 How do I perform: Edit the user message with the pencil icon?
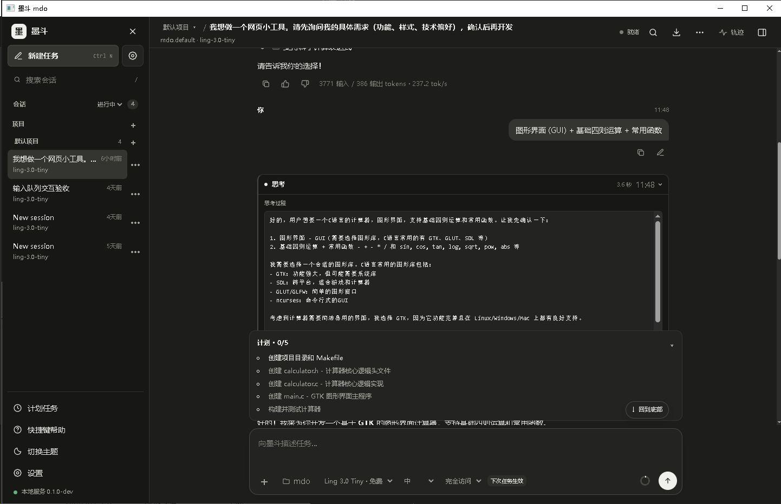(660, 152)
